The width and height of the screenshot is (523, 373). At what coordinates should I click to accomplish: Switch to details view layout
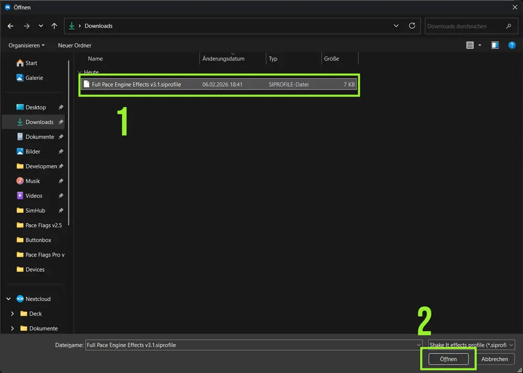[469, 45]
